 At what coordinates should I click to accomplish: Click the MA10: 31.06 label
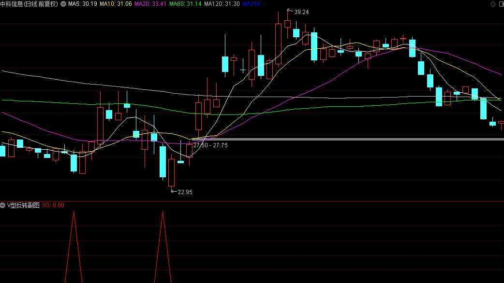(x=116, y=4)
